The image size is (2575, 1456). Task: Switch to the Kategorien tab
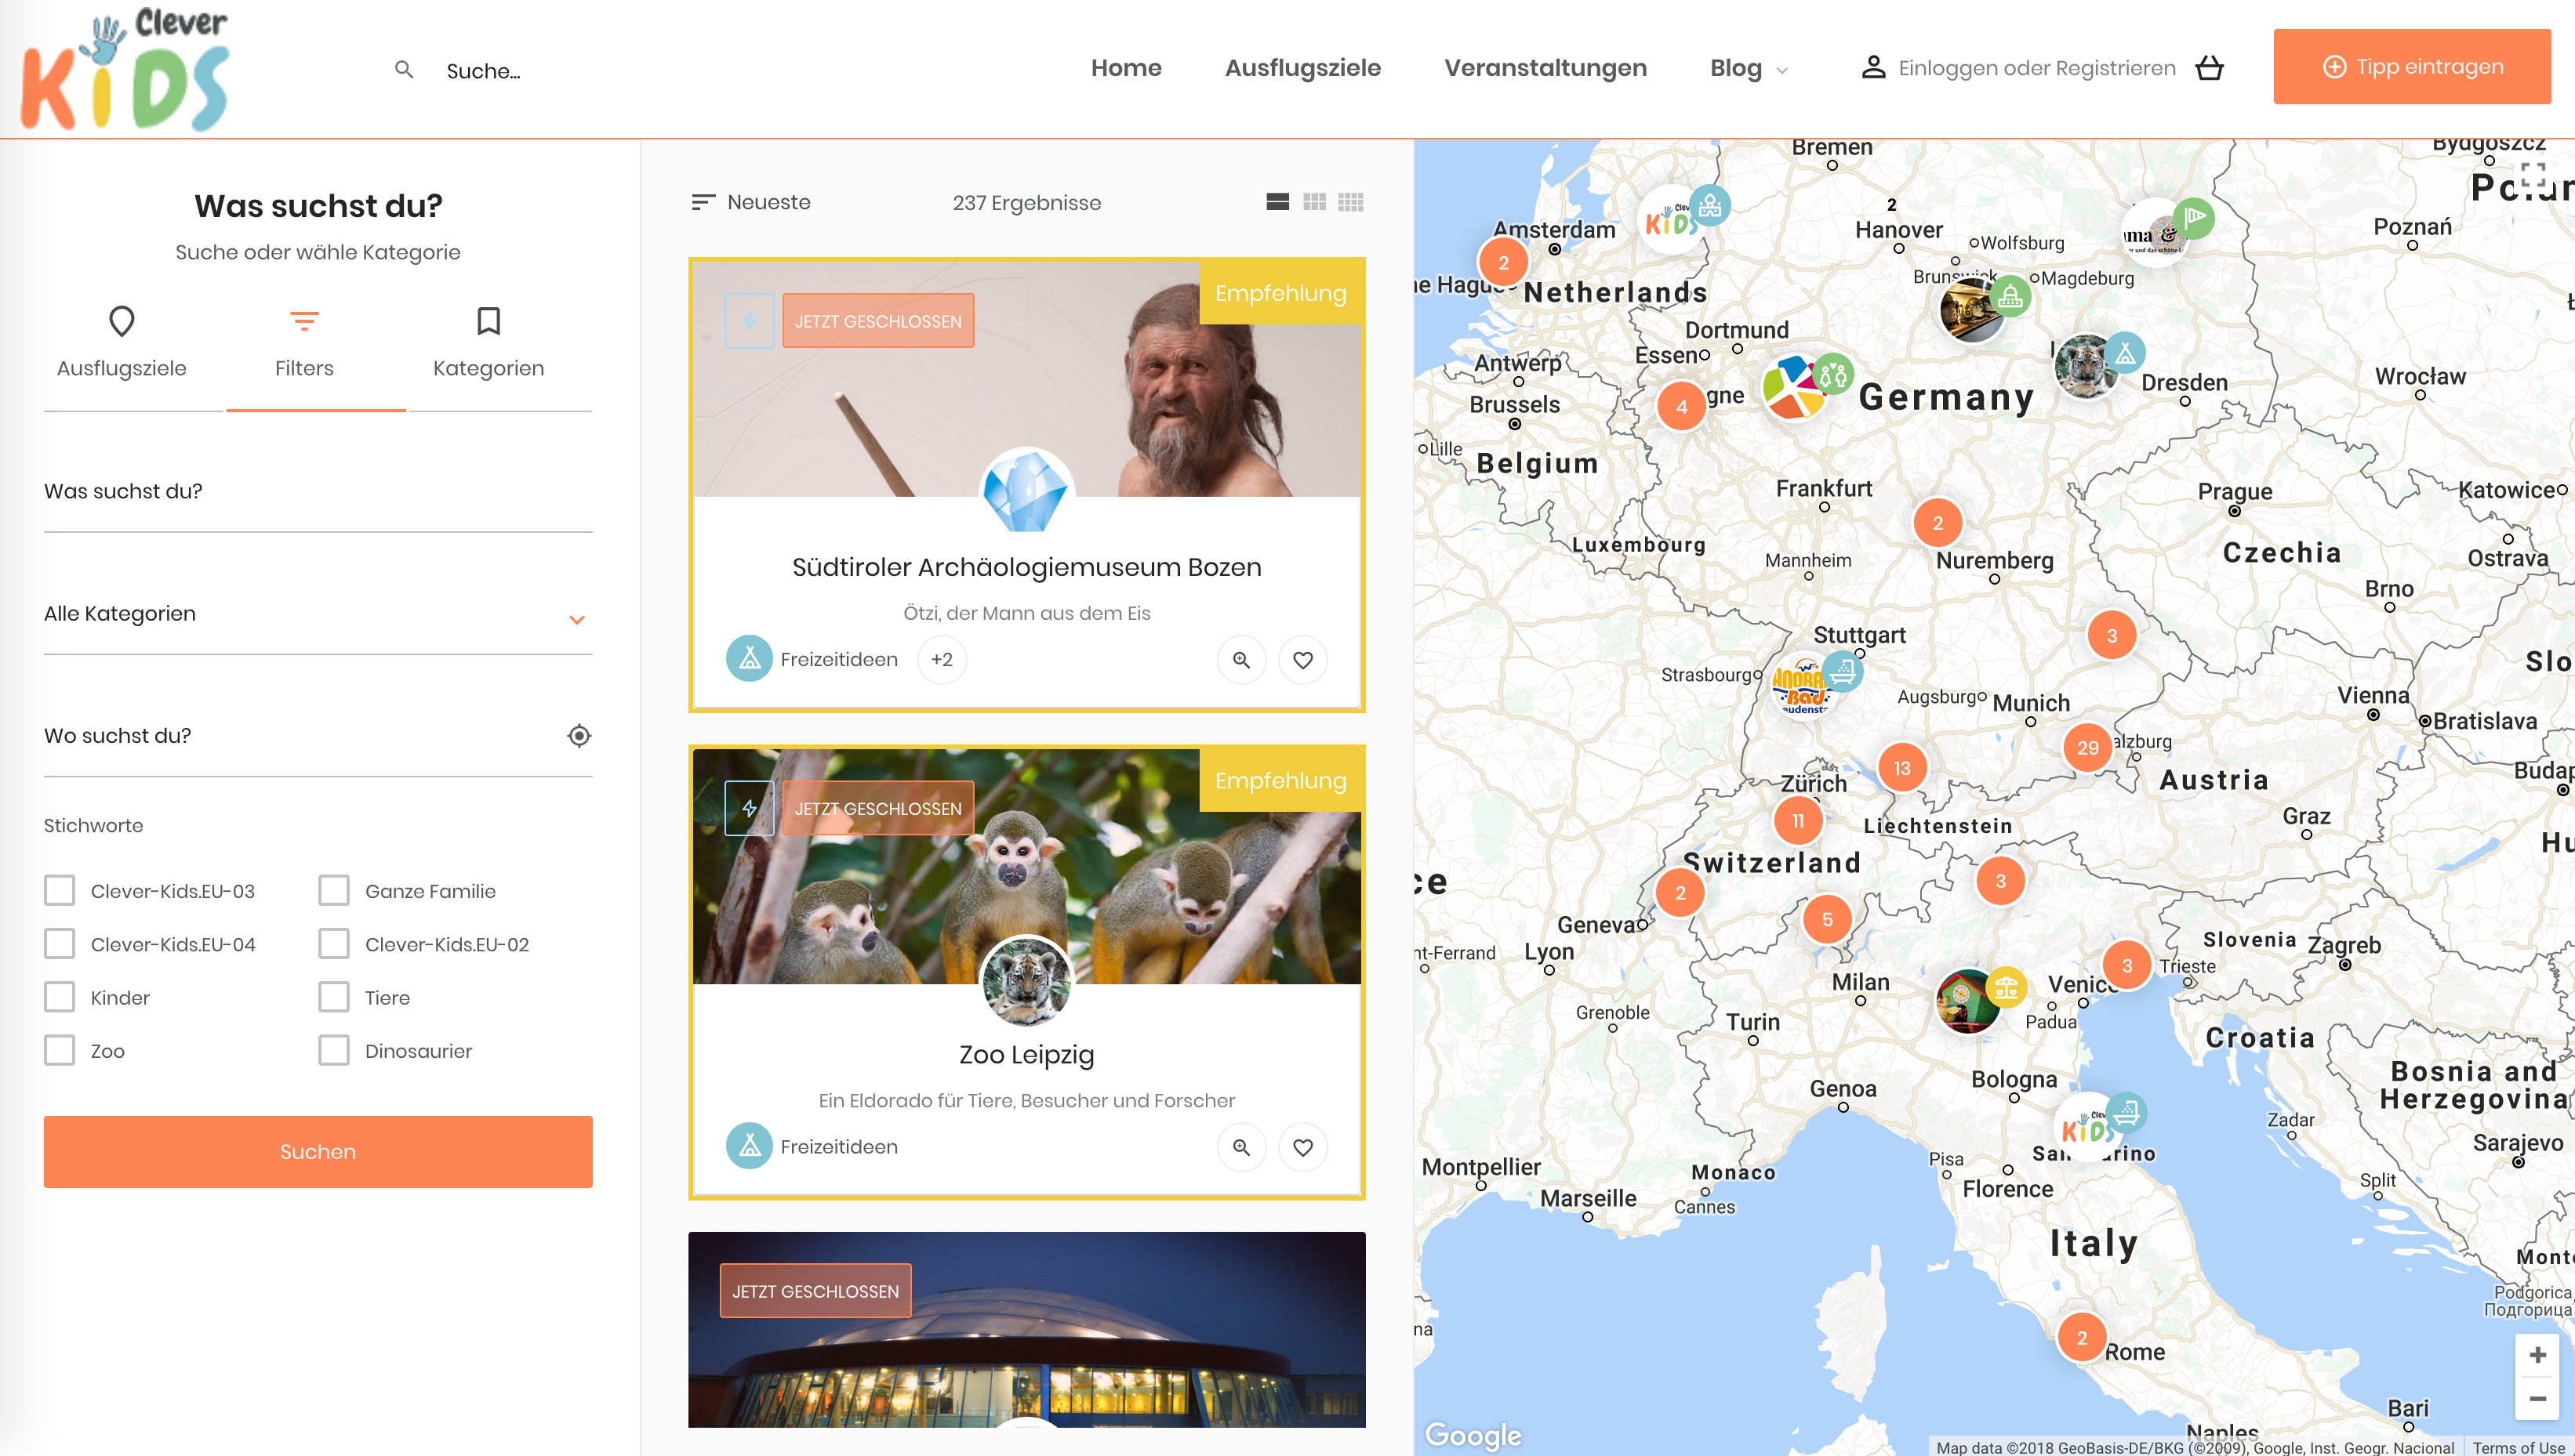pyautogui.click(x=488, y=342)
